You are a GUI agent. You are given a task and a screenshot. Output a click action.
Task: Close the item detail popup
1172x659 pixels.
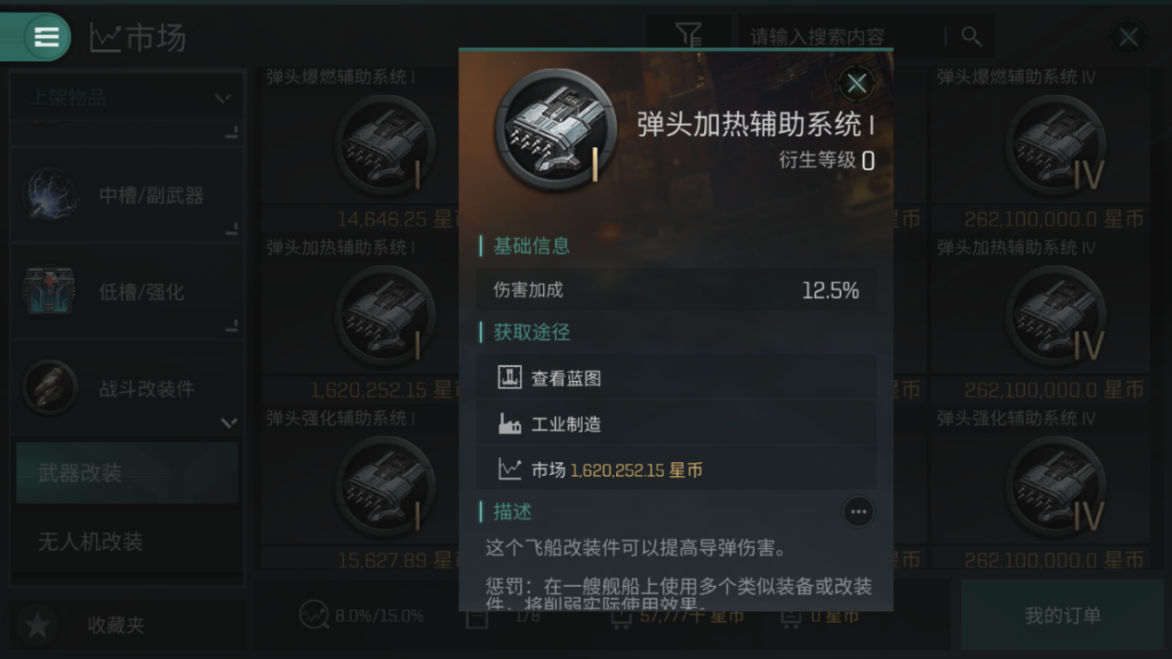857,83
